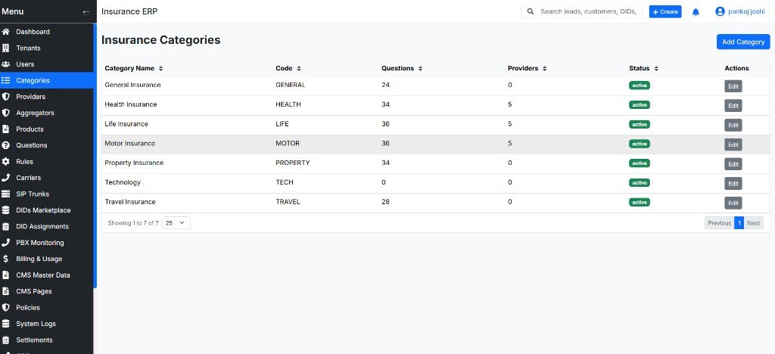This screenshot has height=354, width=775.
Task: Edit the Technology category
Action: click(733, 184)
